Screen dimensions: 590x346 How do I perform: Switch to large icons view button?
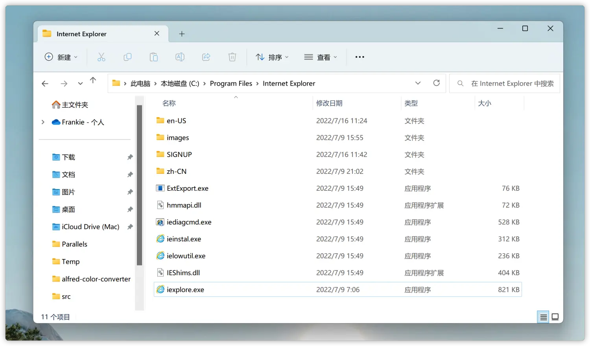[x=555, y=317]
